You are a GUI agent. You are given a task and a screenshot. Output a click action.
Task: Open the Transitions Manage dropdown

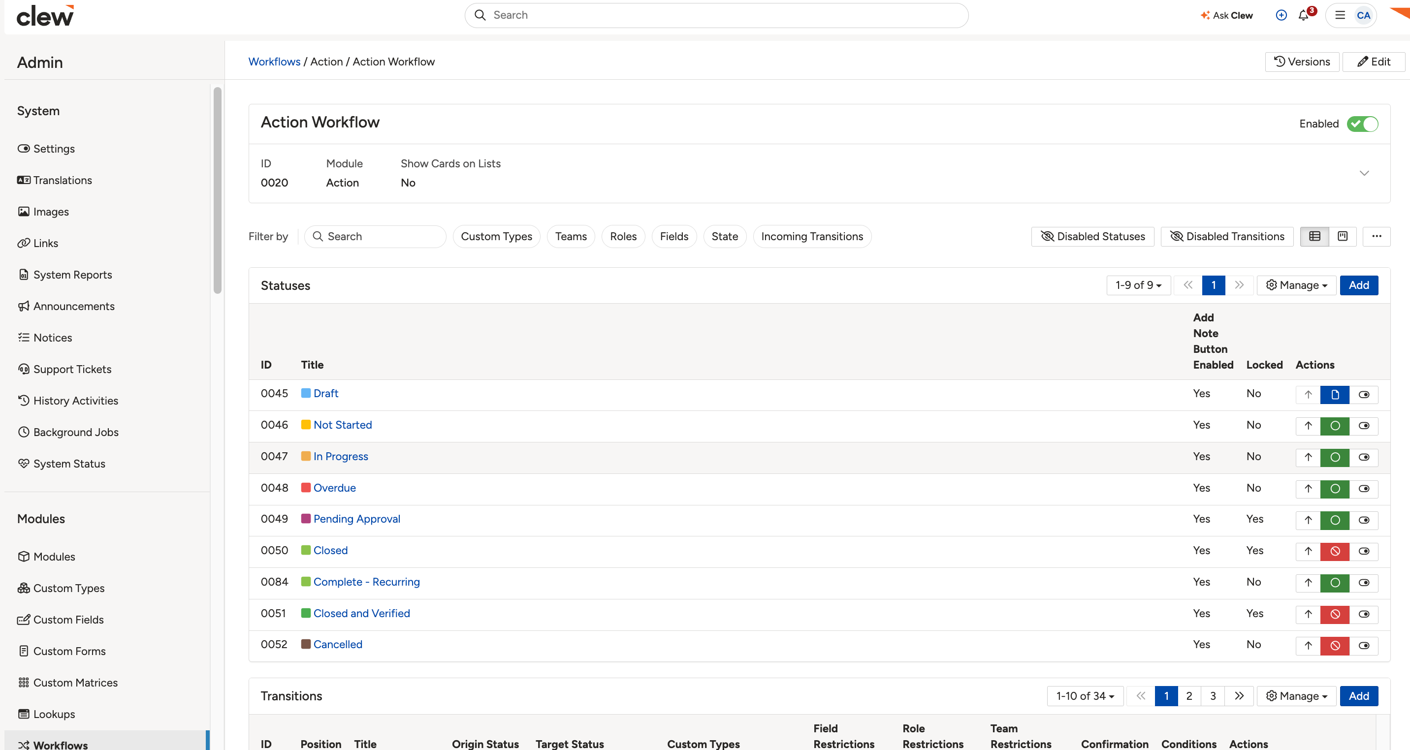click(1296, 696)
